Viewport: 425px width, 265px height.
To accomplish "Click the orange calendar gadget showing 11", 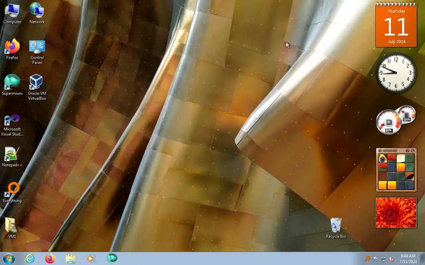I will 396,25.
